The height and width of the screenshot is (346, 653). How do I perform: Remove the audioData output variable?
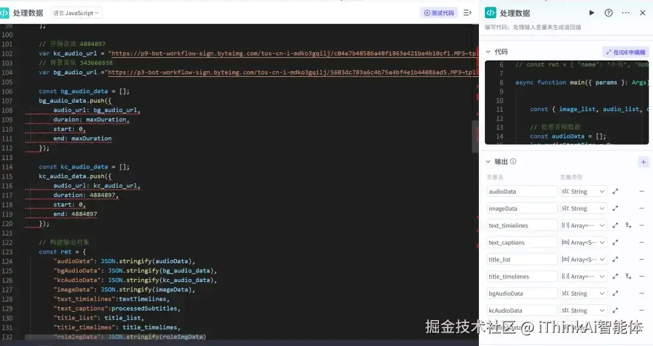pyautogui.click(x=642, y=191)
